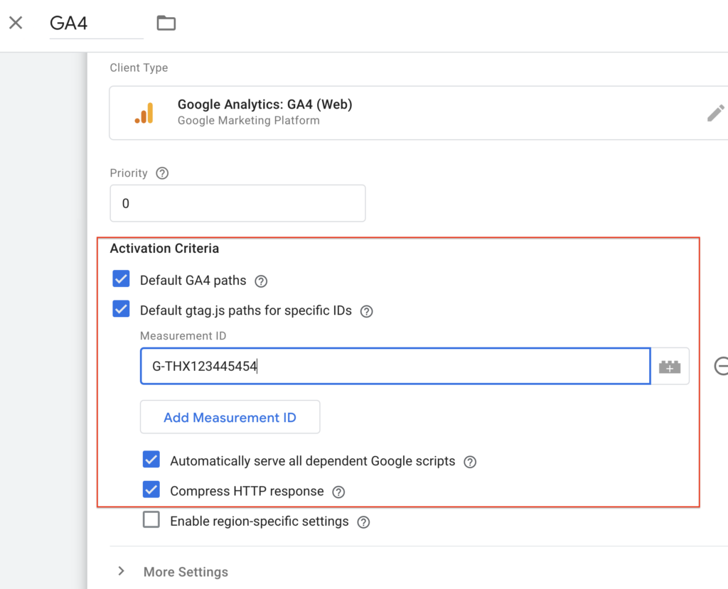Show help for Default gtag.js paths
Viewport: 728px width, 589px height.
[x=366, y=311]
